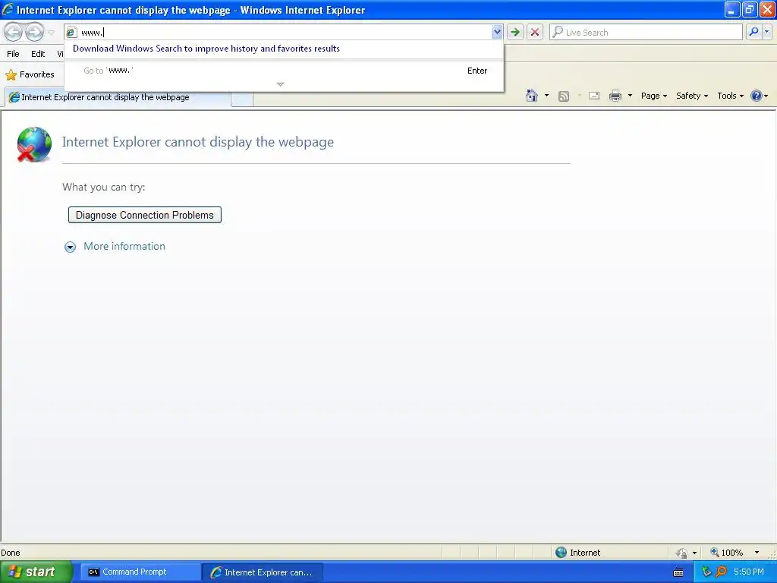
Task: Click the orange search tray icon
Action: click(x=722, y=572)
